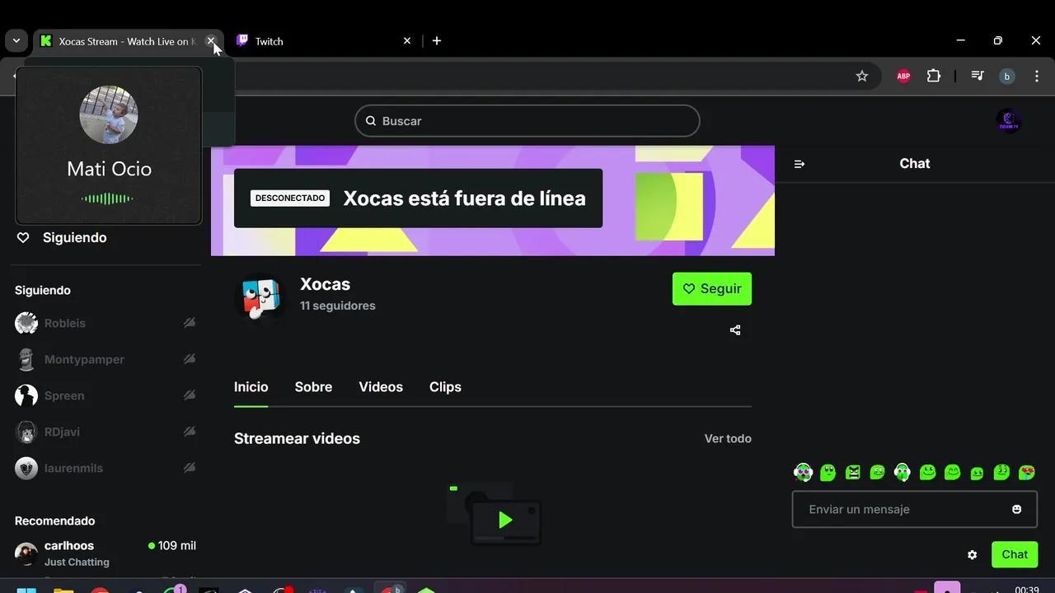
Task: Click the heart icon beside Siguiendo
Action: pos(23,238)
